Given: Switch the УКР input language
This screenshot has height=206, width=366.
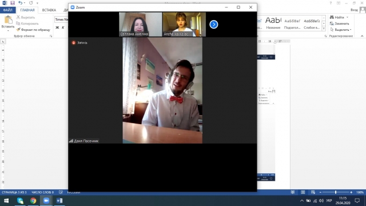Looking at the screenshot, I should coord(329,201).
